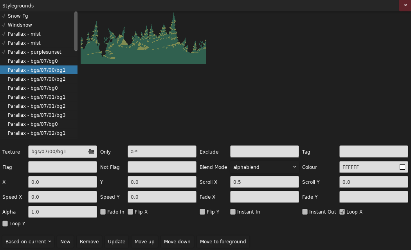
Task: Click the Tag input field
Action: pos(374,152)
